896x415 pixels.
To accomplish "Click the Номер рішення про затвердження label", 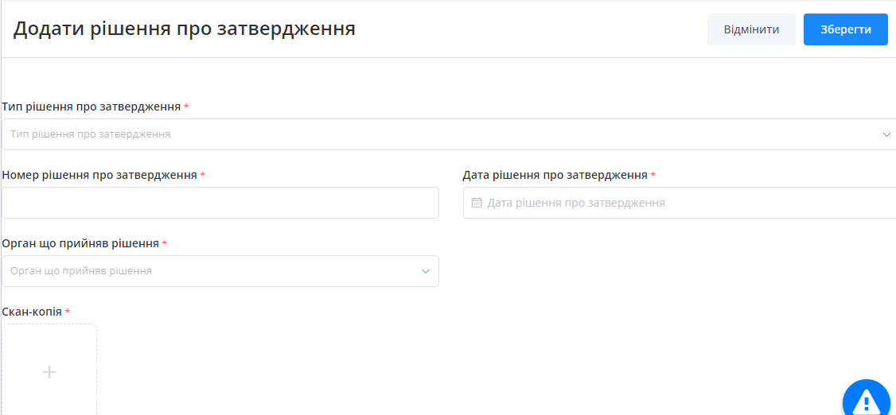I will (99, 175).
